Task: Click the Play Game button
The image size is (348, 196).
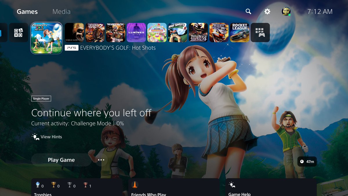Action: coord(61,160)
